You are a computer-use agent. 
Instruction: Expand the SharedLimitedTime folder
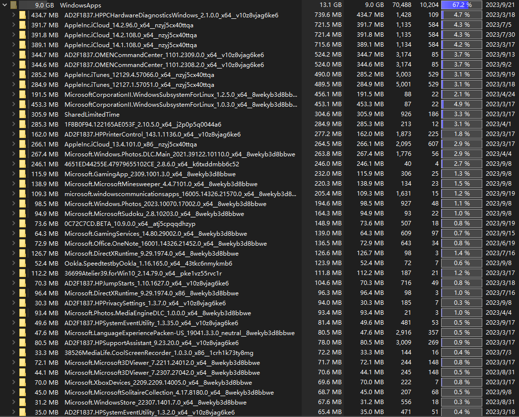(x=13, y=114)
